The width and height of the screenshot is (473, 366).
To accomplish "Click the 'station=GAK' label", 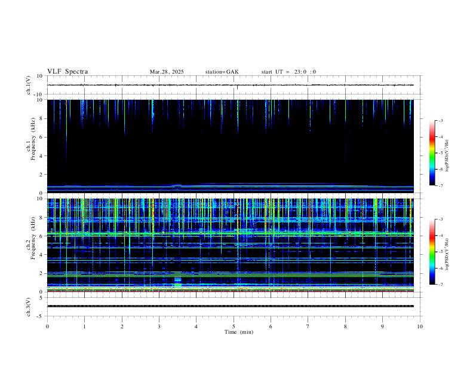I will click(222, 72).
